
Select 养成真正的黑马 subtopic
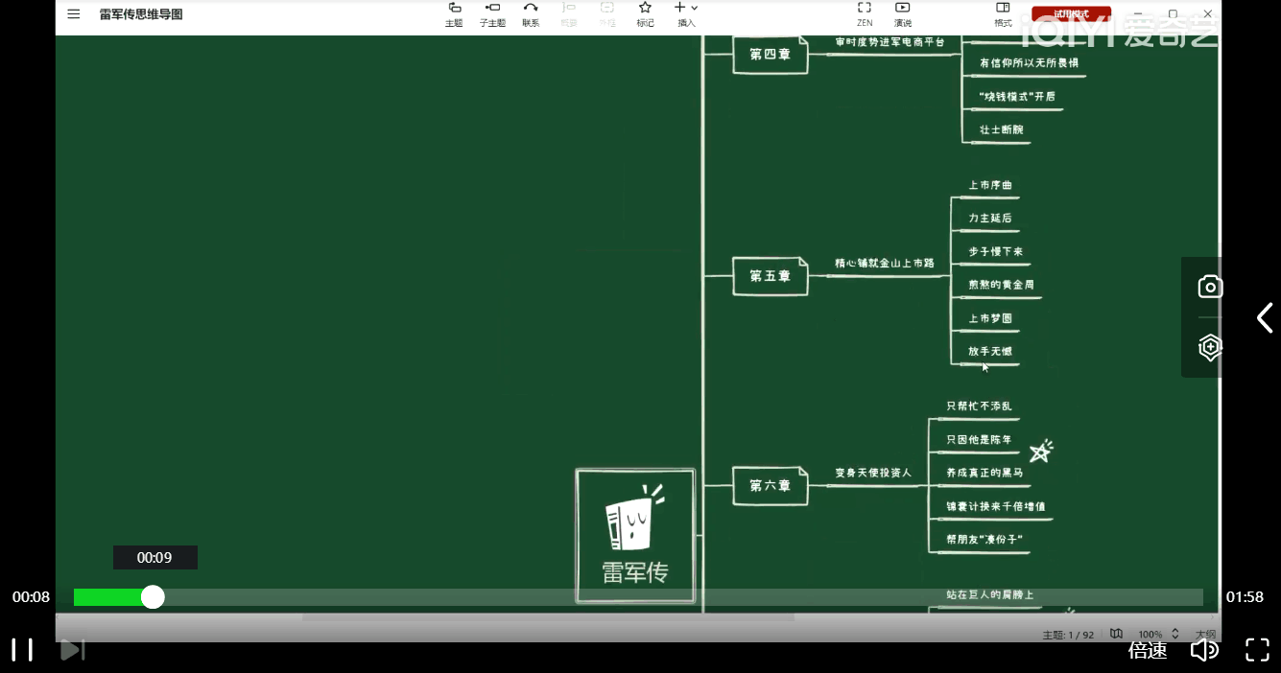pyautogui.click(x=984, y=473)
